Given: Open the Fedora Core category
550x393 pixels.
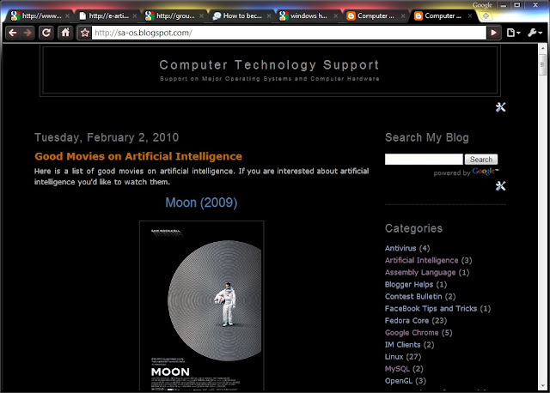Looking at the screenshot, I should 406,321.
